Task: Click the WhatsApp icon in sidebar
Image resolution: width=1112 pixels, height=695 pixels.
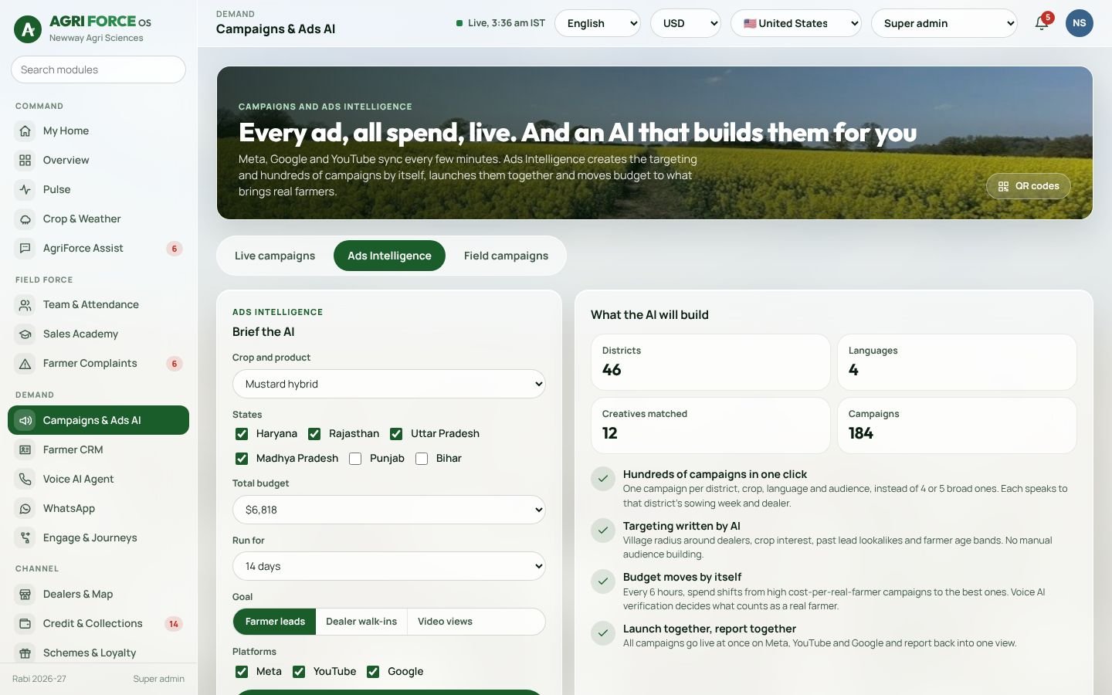Action: point(25,509)
